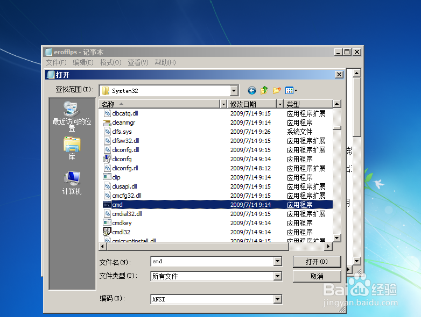Click Notepad window scroll down arrow

357,261
